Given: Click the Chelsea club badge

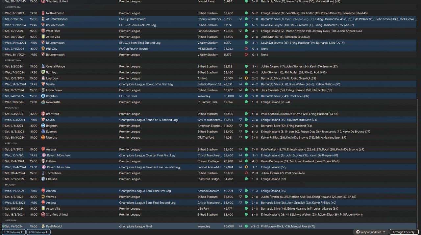Looking at the screenshot, I should (x=43, y=179).
